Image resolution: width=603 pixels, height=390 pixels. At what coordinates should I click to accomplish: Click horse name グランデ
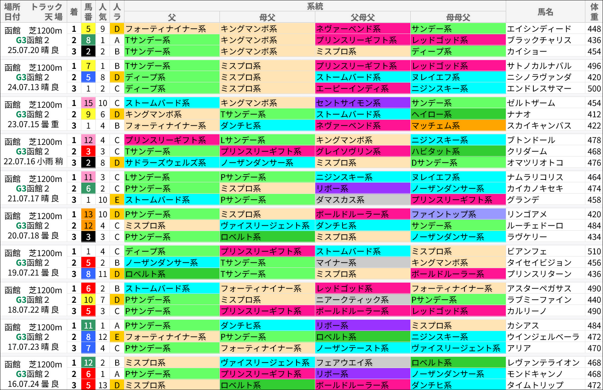[x=523, y=200]
